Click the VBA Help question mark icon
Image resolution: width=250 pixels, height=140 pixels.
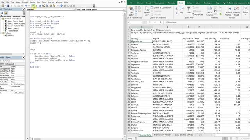[x=62, y=6]
